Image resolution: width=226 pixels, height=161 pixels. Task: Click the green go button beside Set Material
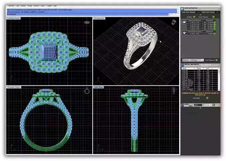[217, 60]
